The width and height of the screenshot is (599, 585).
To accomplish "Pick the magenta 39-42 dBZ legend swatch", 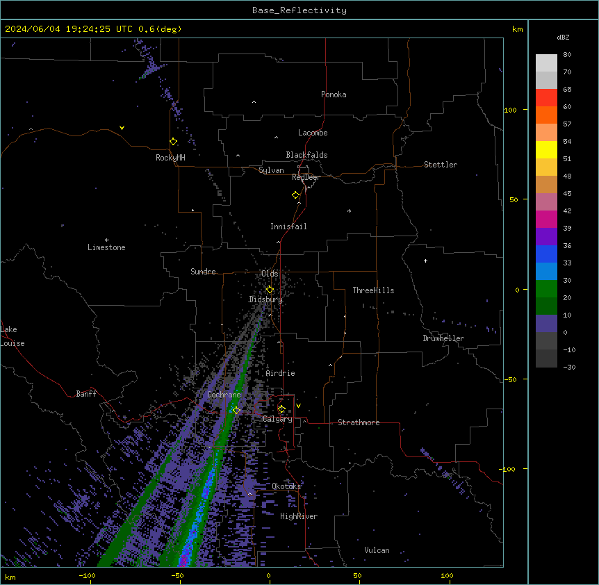I will click(x=546, y=219).
